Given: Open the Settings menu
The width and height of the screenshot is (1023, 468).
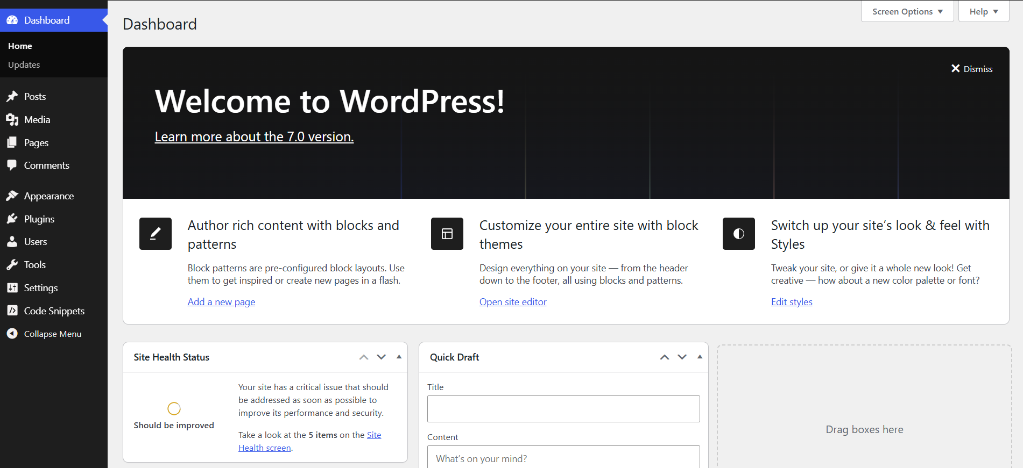Looking at the screenshot, I should coord(54,288).
